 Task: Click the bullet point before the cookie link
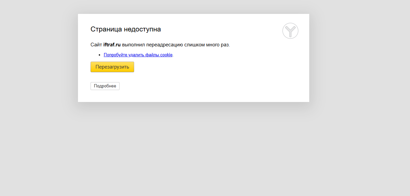99,55
